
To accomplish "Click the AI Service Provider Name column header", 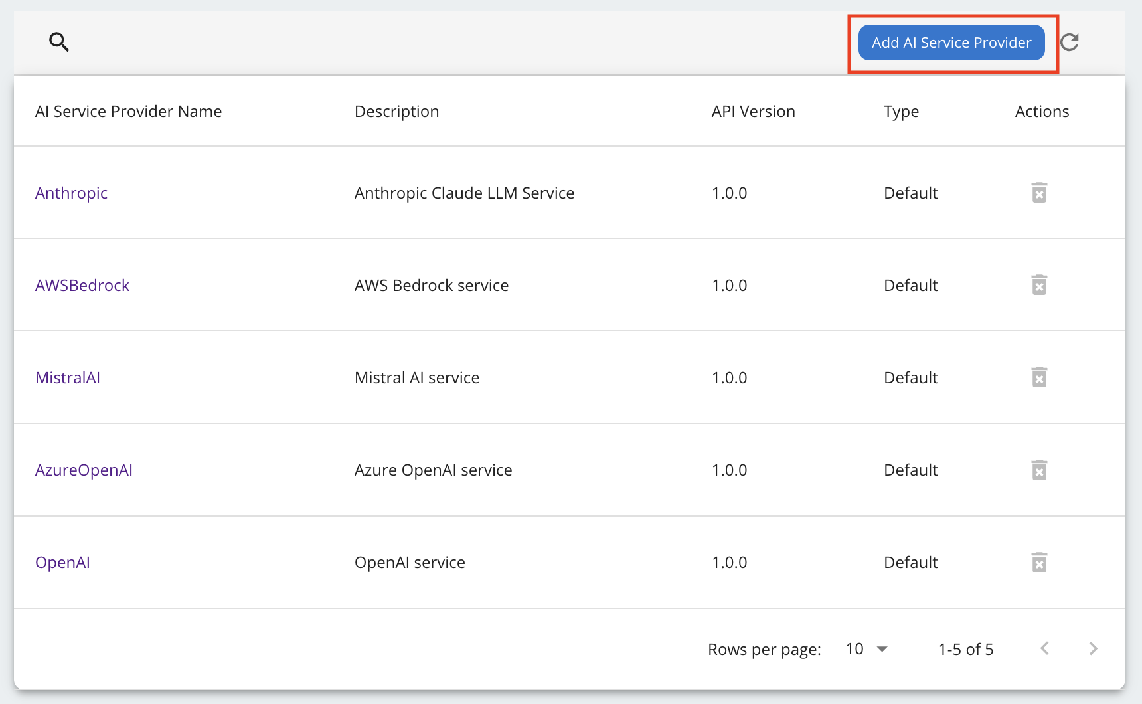I will click(x=128, y=111).
